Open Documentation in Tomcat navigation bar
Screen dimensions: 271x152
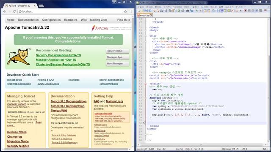pyautogui.click(x=28, y=20)
